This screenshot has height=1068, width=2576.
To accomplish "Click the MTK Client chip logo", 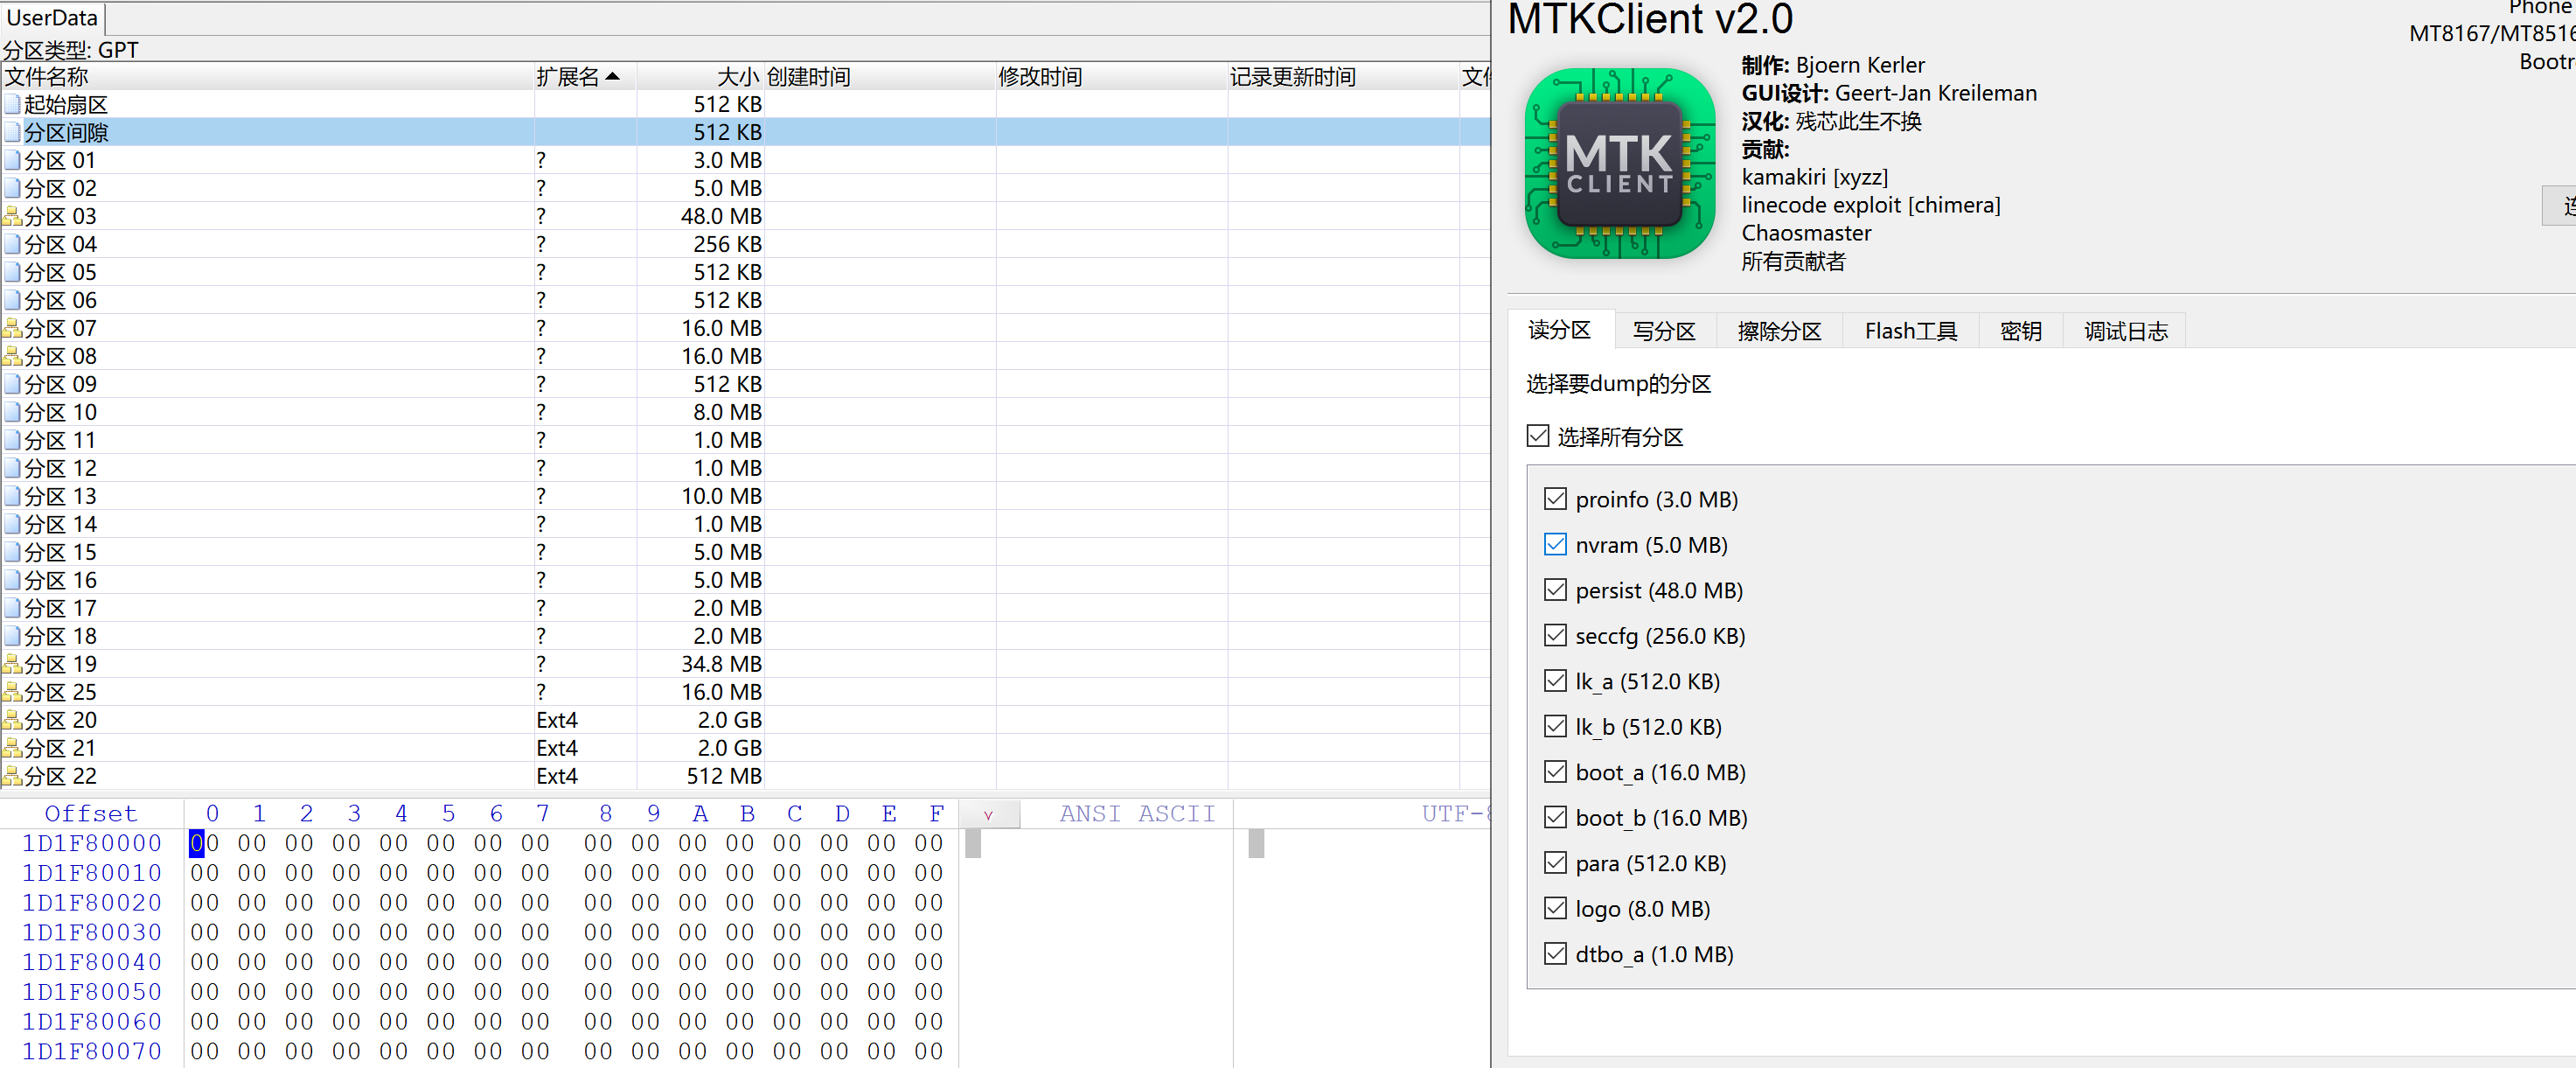I will click(x=1619, y=163).
